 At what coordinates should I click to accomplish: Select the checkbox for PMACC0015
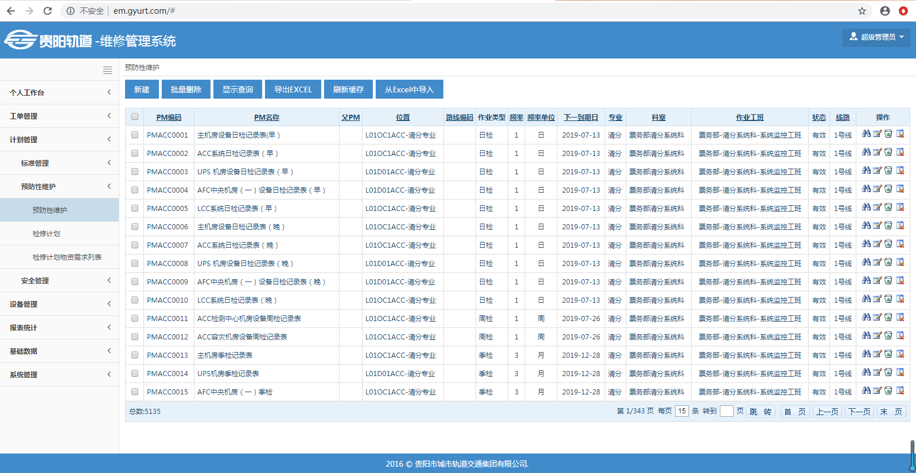coord(135,392)
